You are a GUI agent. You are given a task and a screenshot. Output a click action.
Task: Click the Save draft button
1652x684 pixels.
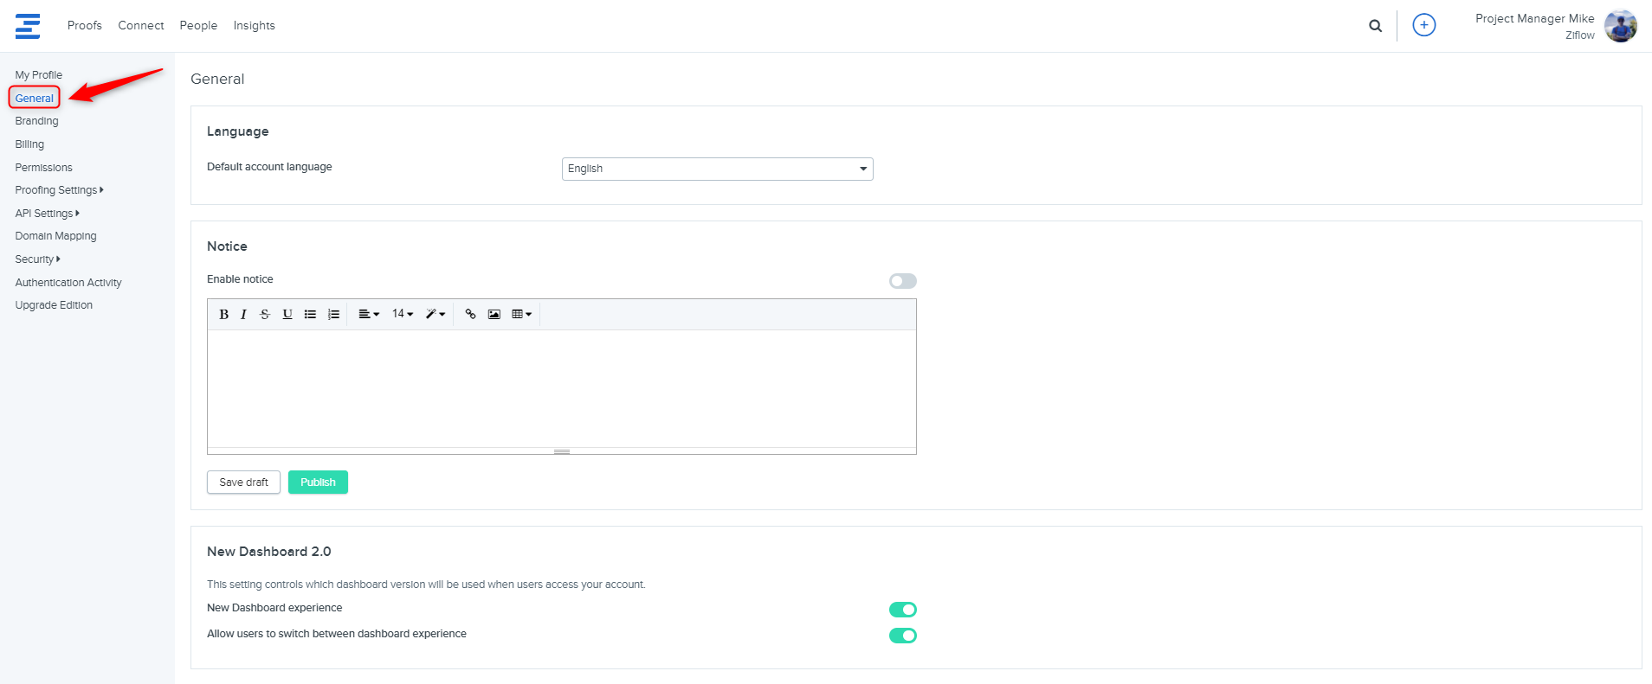click(x=243, y=483)
